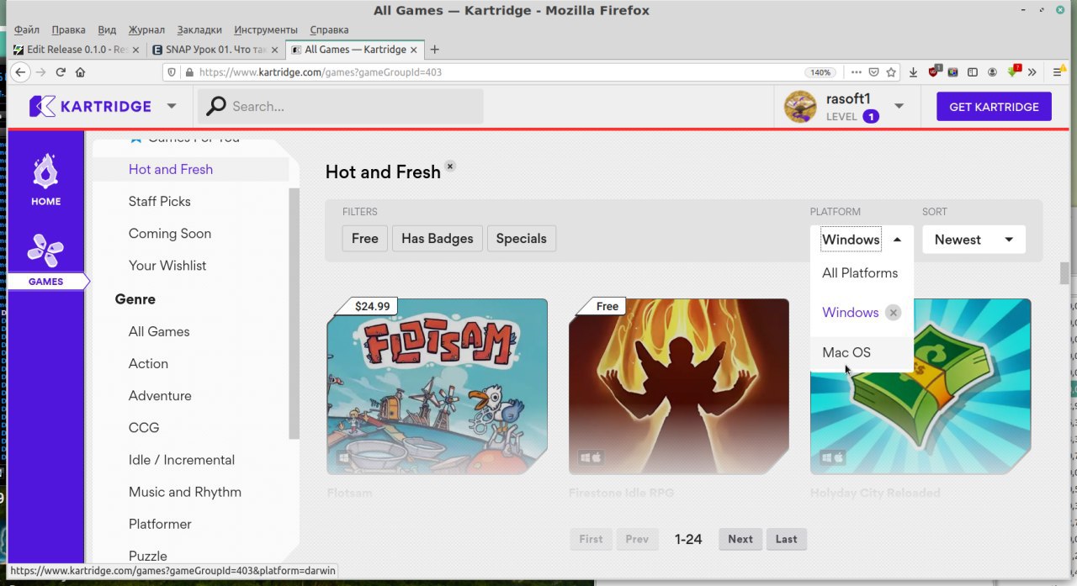Toggle the Free filter
Viewport: 1077px width, 586px height.
tap(364, 239)
